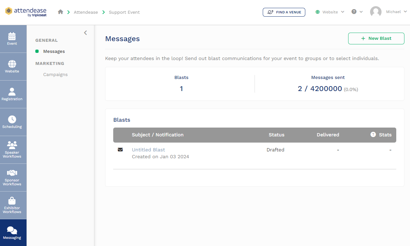Collapse the settings sidebar with the chevron
The width and height of the screenshot is (410, 246).
coord(85,33)
